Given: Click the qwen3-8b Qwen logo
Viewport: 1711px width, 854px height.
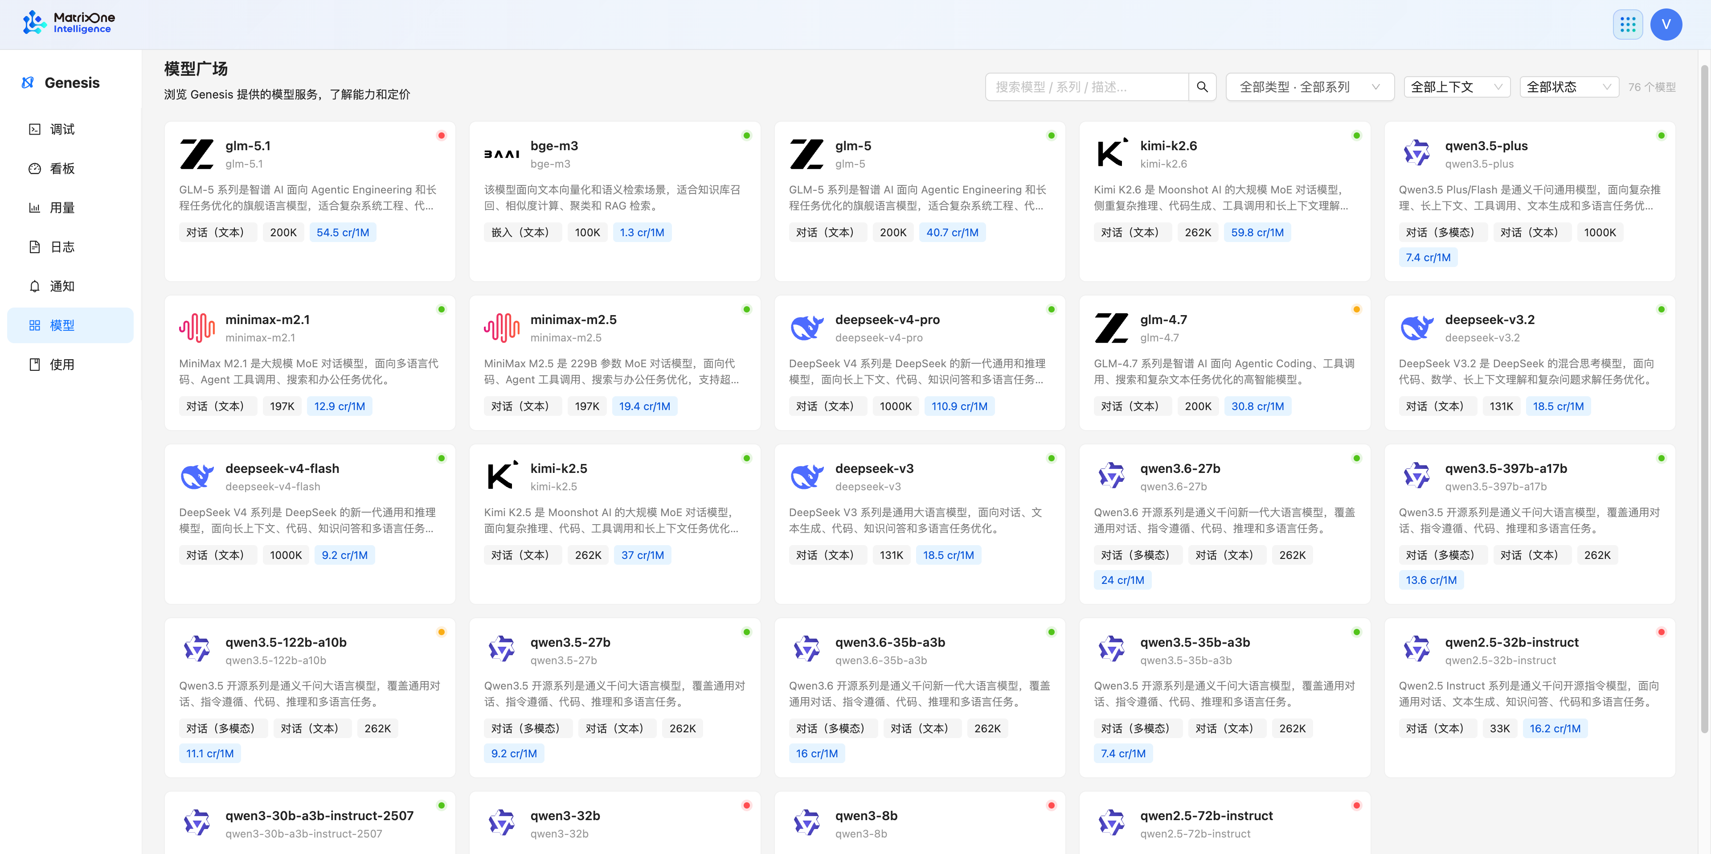Looking at the screenshot, I should point(806,823).
